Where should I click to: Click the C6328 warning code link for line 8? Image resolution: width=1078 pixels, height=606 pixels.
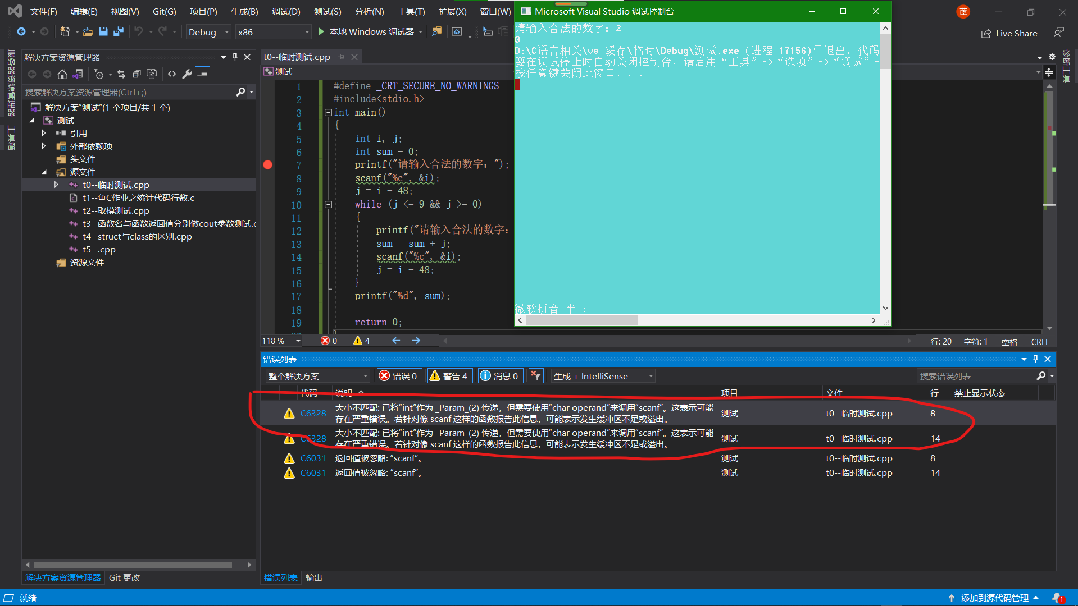[313, 413]
